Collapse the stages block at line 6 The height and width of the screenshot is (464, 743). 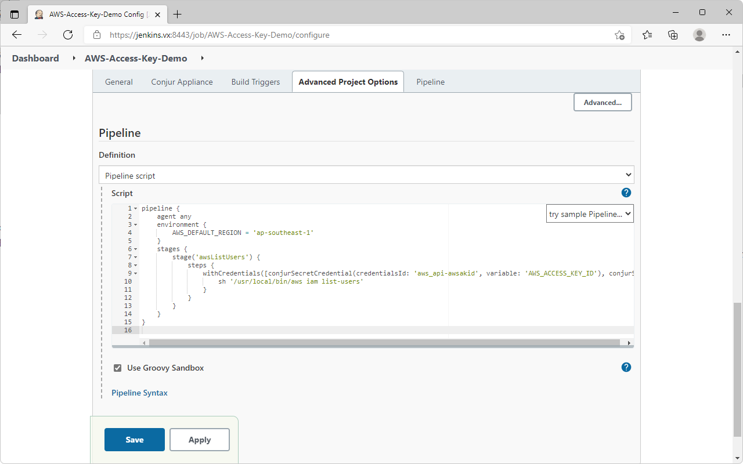pos(135,249)
